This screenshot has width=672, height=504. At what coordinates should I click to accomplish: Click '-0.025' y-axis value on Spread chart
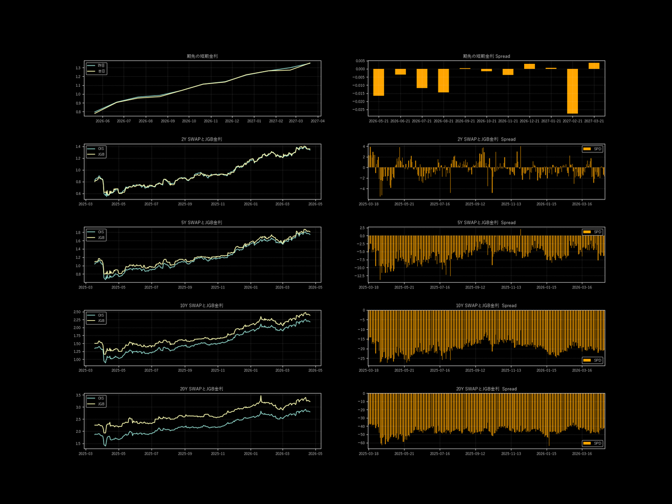pos(358,109)
